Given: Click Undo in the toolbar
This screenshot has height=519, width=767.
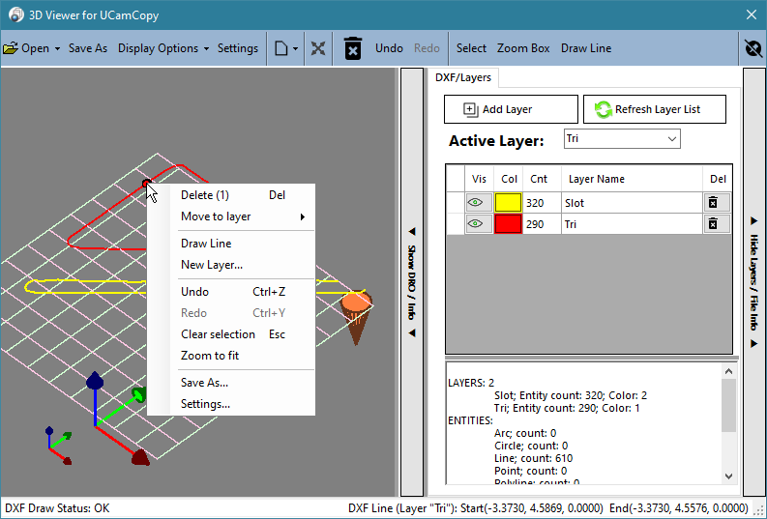Looking at the screenshot, I should click(389, 48).
